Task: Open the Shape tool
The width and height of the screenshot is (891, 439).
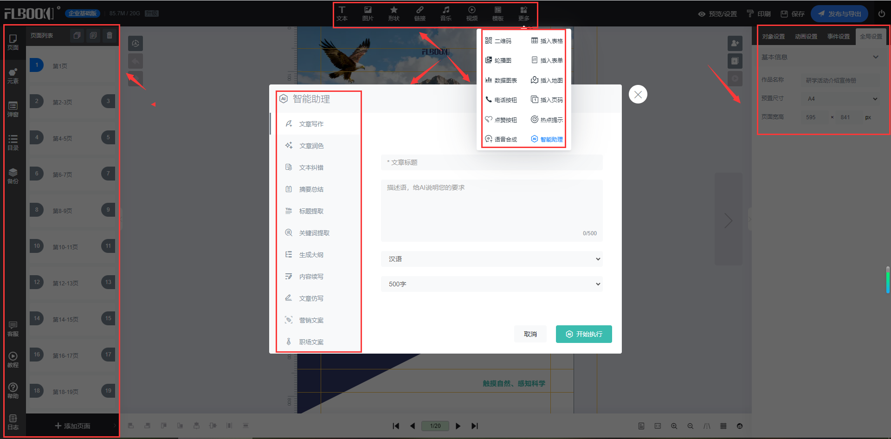Action: click(x=394, y=13)
